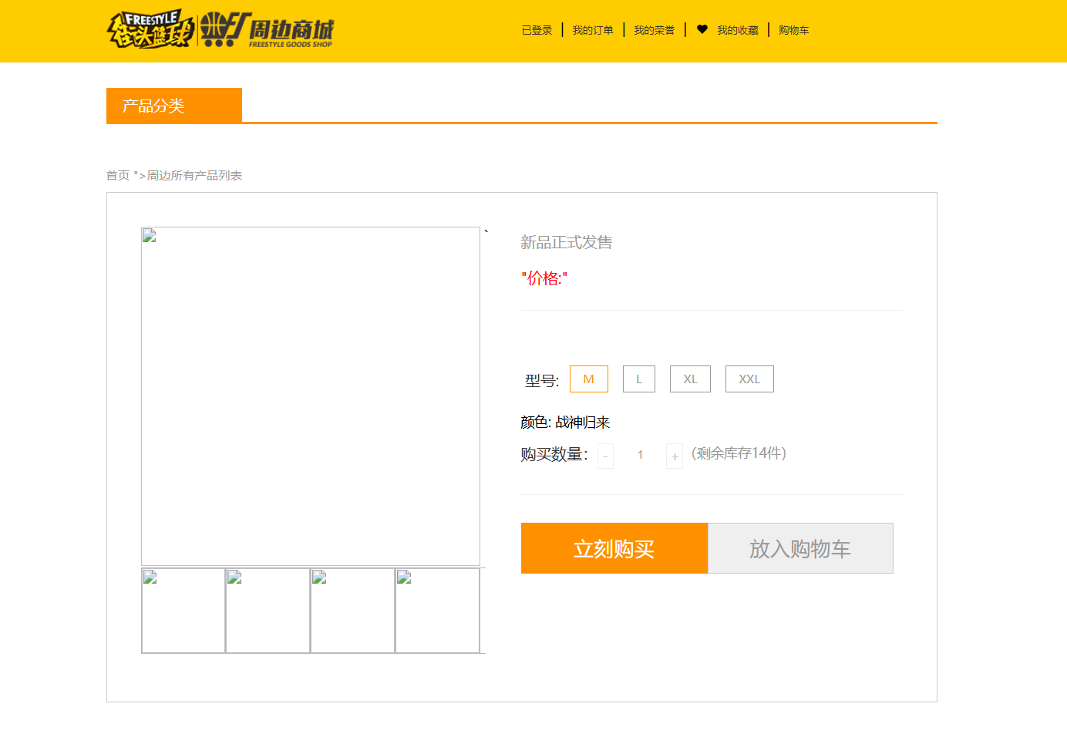The image size is (1067, 734).
Task: Choose size M
Action: (x=589, y=379)
